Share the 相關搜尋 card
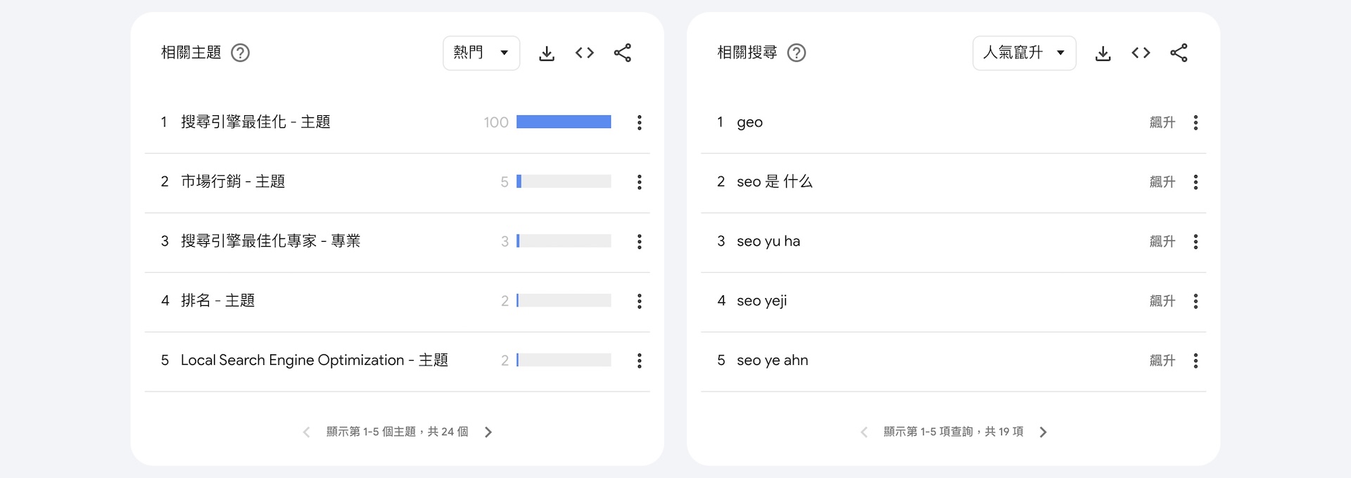Screen dimensions: 1351x478 (x=1179, y=53)
